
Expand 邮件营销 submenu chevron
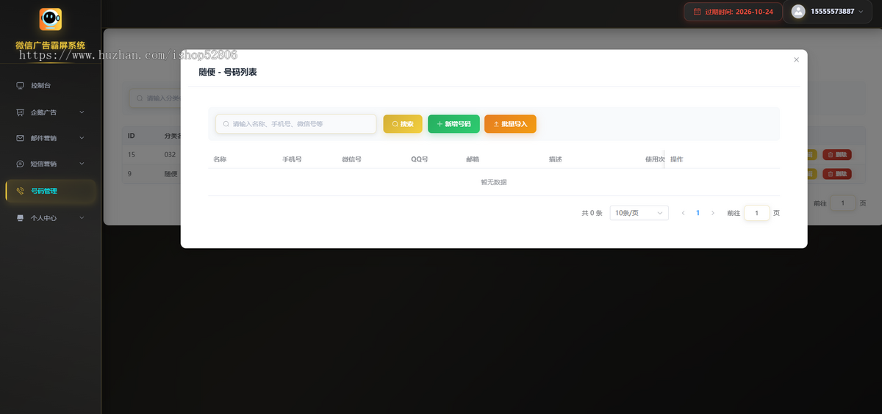[x=82, y=138]
